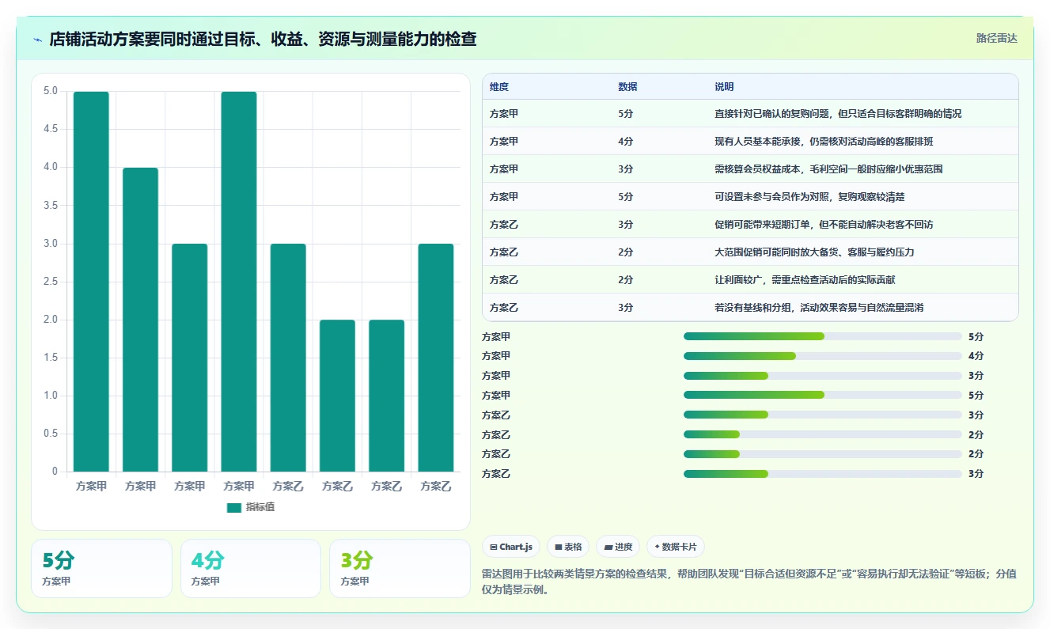Select the 表格 chip

point(568,547)
